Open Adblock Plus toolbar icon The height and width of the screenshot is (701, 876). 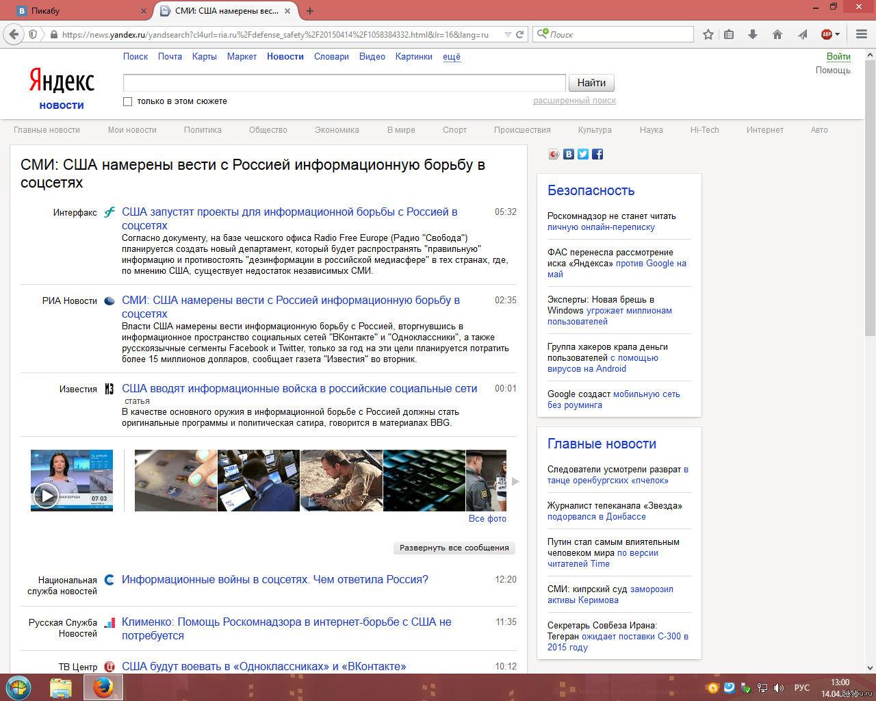(827, 34)
